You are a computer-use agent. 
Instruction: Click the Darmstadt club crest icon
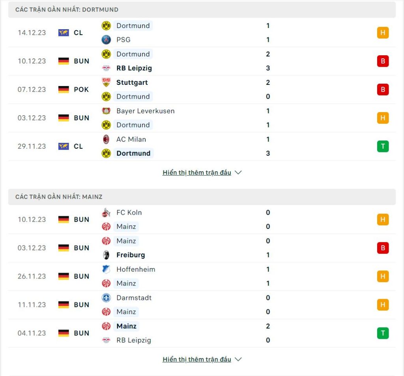click(106, 297)
